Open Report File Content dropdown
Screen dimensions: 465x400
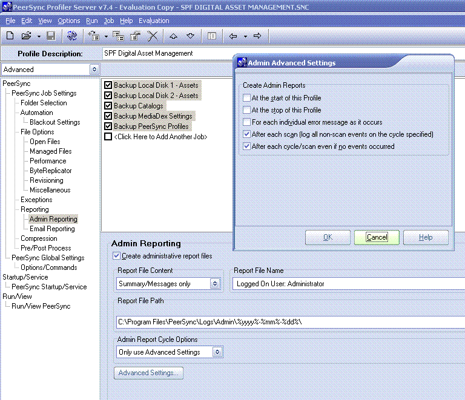coord(215,284)
